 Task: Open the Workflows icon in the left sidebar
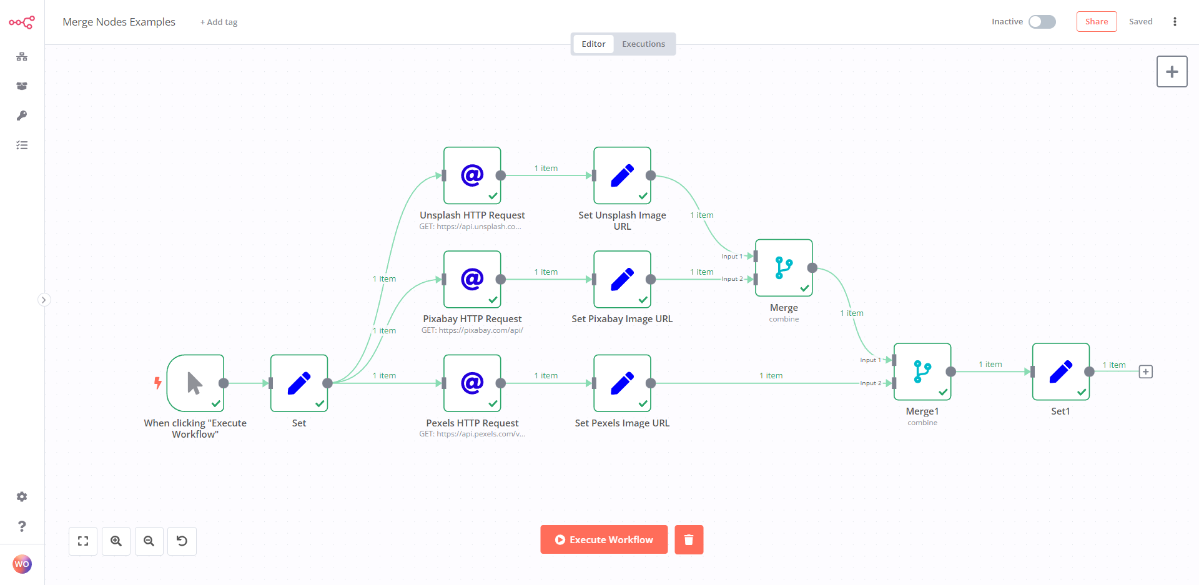pos(22,57)
